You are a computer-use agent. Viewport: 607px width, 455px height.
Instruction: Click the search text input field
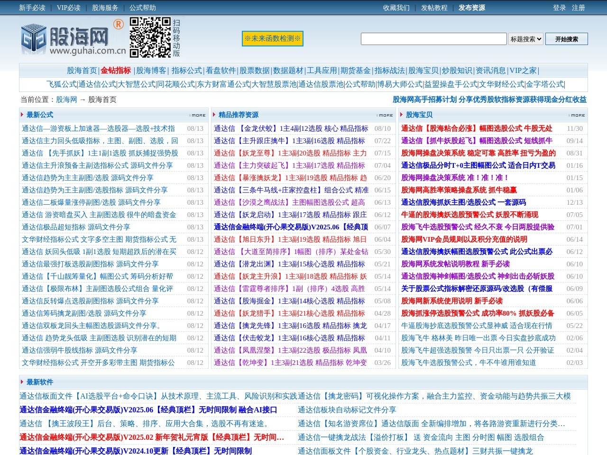click(x=434, y=39)
